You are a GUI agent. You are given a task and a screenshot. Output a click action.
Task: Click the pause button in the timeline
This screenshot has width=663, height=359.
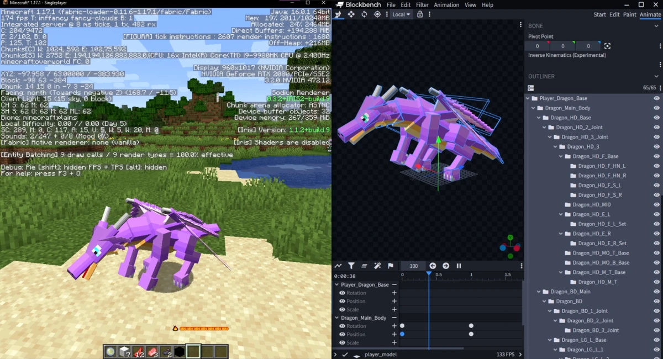tap(459, 266)
